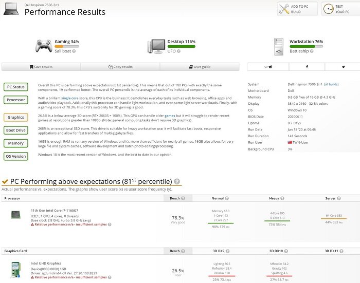Click TWN-User run user entry
Viewport: 360px width, 283px height.
click(298, 142)
